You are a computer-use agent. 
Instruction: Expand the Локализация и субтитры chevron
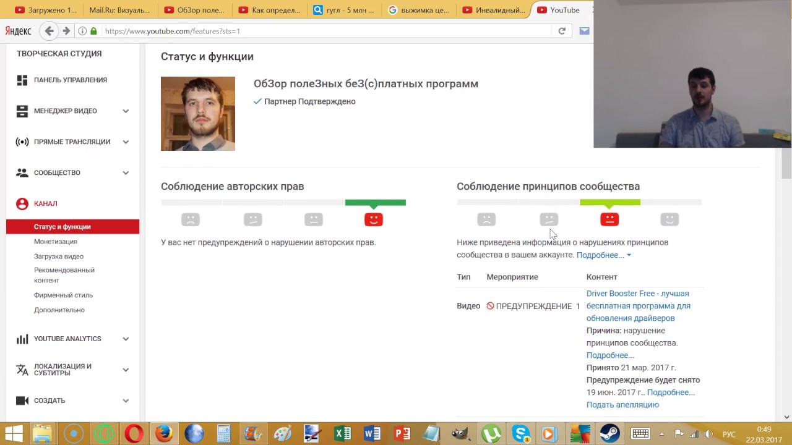(126, 370)
